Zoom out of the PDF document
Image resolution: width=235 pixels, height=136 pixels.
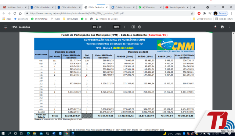(109, 27)
